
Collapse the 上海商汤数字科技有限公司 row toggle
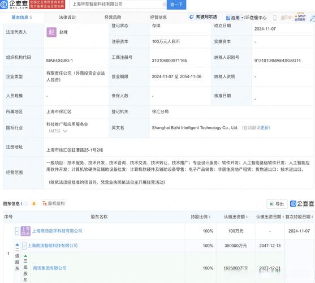click(x=18, y=231)
